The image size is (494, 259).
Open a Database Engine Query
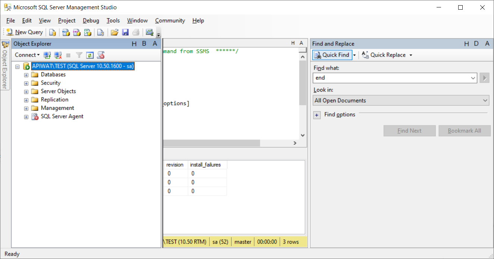[53, 32]
